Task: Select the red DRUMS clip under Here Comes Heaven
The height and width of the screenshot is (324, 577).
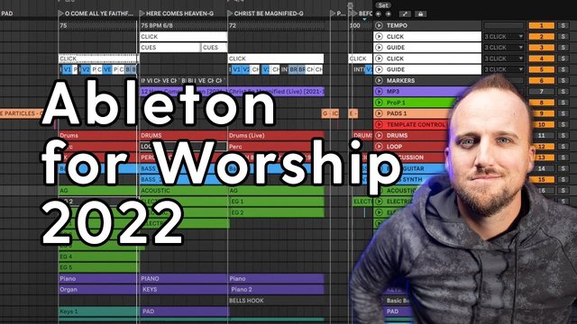Action: click(183, 135)
